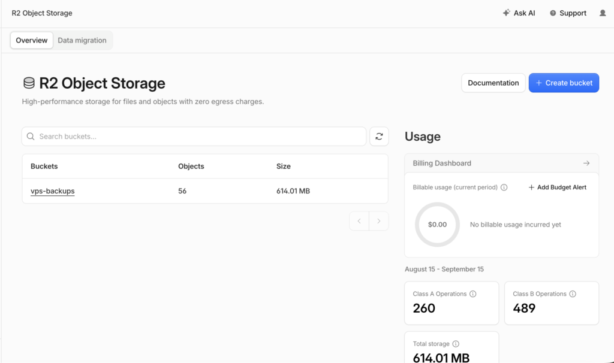Click the refresh buckets icon button
614x363 pixels.
tap(379, 137)
